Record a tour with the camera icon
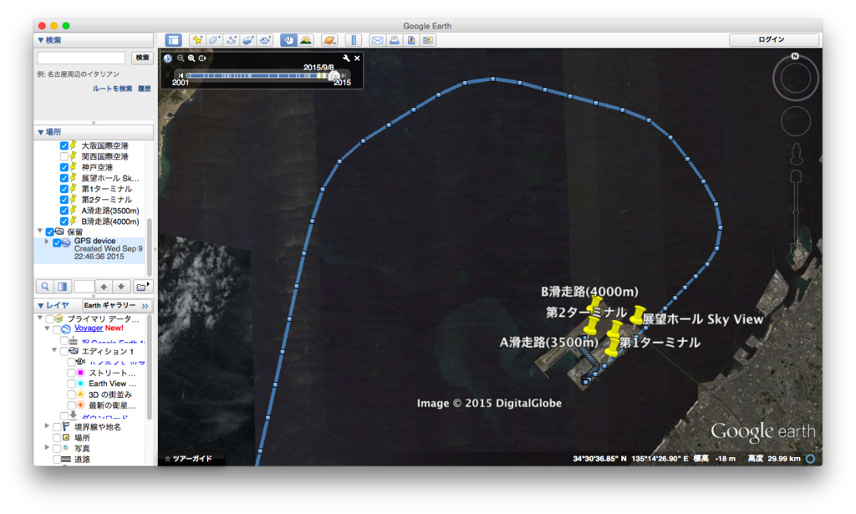The image size is (856, 514). click(x=265, y=40)
